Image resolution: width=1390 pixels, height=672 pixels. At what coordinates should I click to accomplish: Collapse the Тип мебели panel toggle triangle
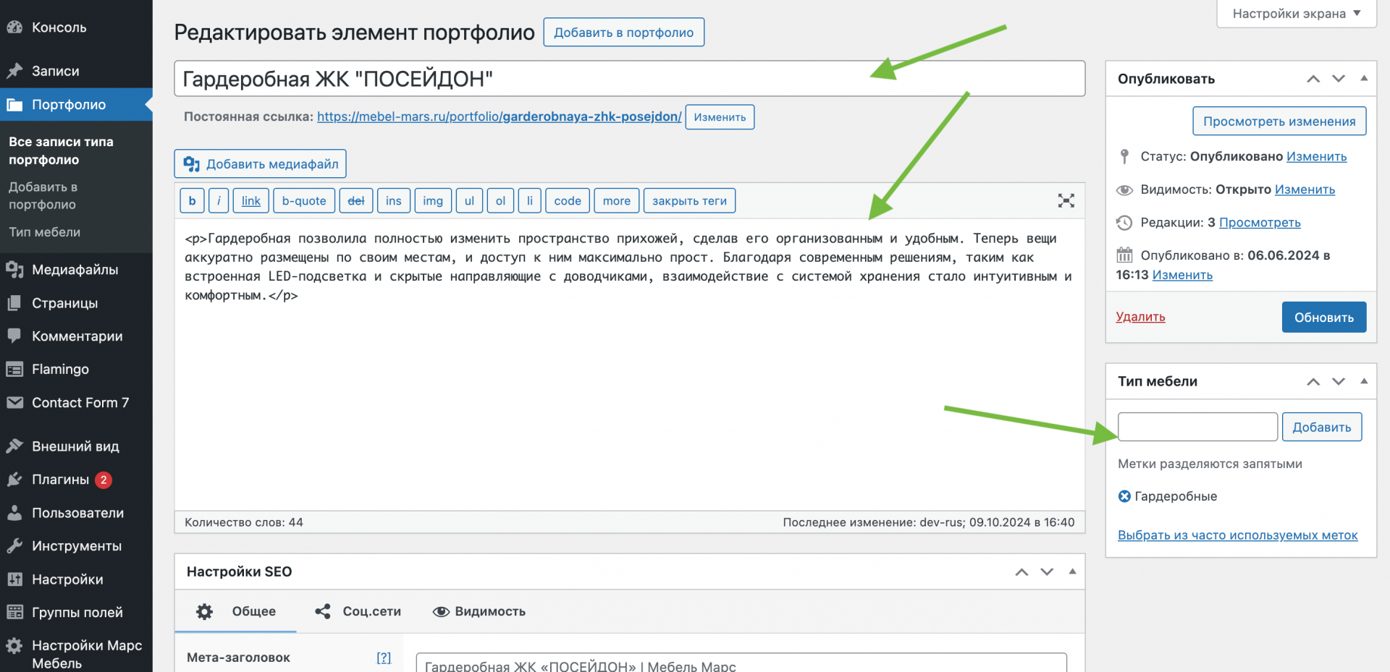[x=1364, y=380]
